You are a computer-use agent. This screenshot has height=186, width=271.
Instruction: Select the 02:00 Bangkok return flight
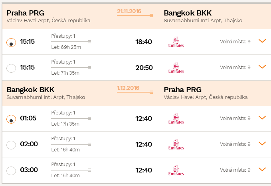[x=11, y=145]
